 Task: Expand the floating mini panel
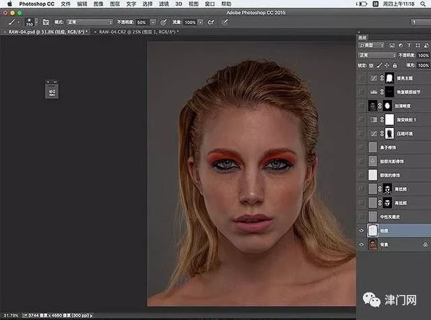[x=55, y=82]
